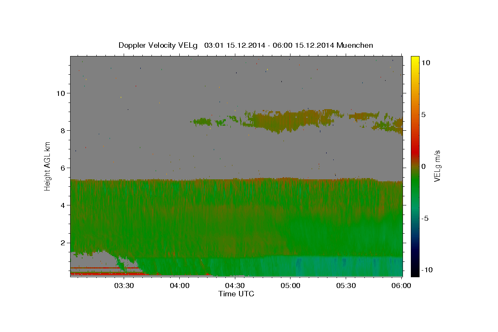Screen dimensions: 498x332
Task: Click the 'VELg m/s' colorbar label
Action: pyautogui.click(x=437, y=166)
